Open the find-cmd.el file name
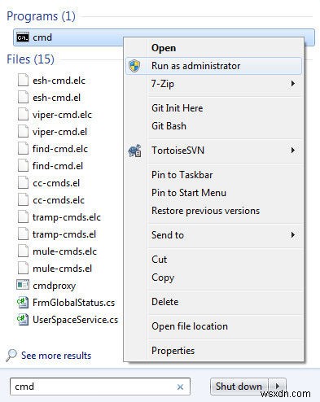The image size is (320, 402). (x=58, y=166)
